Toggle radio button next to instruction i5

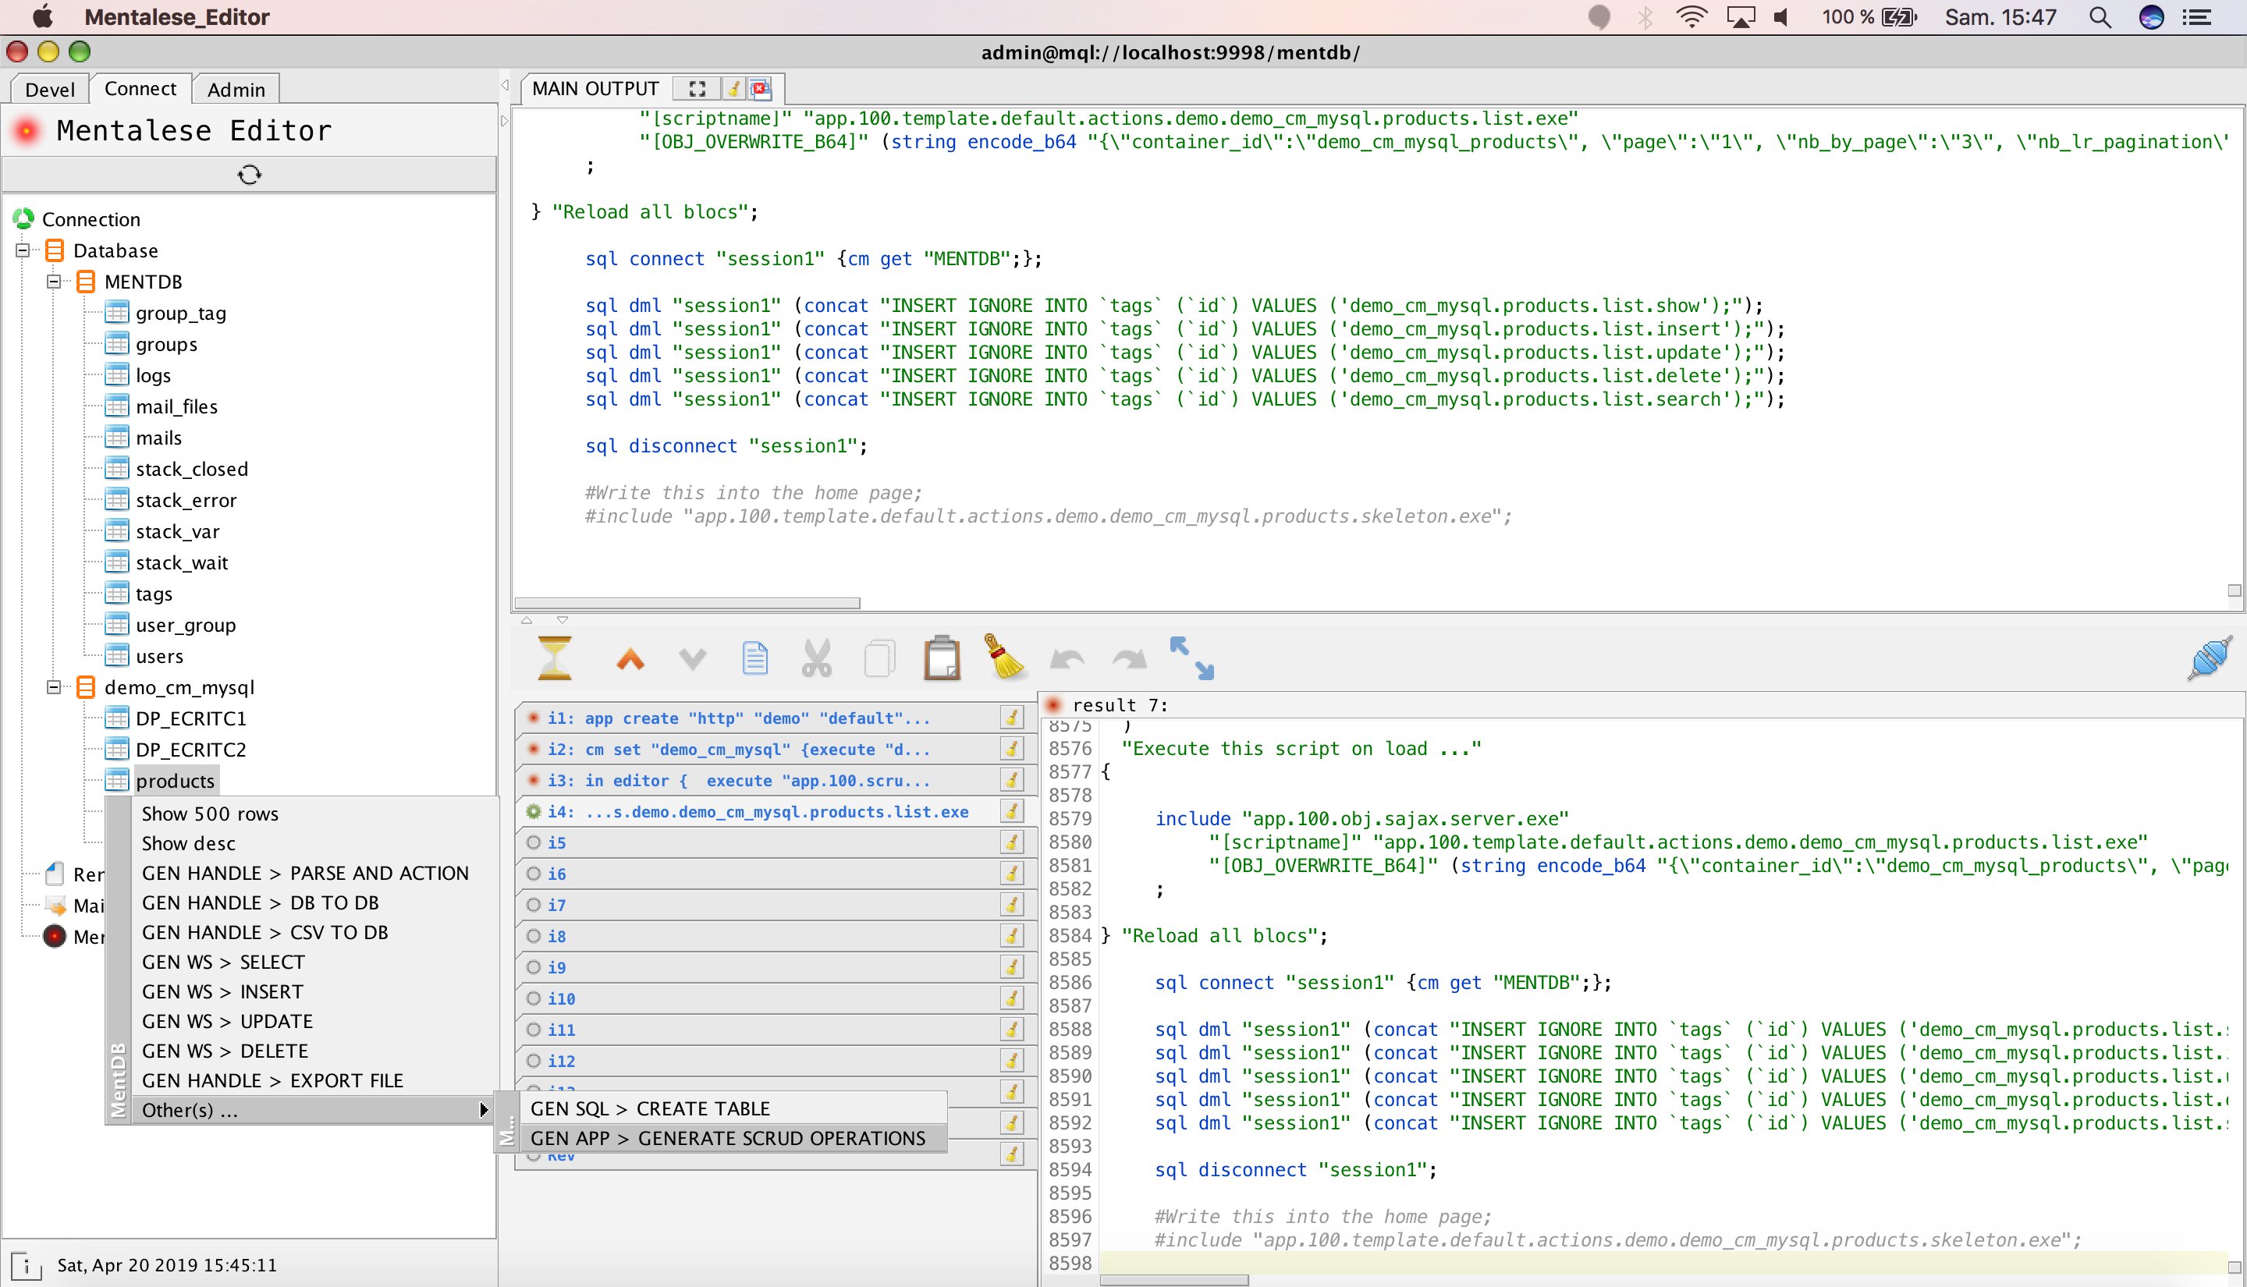pos(537,841)
